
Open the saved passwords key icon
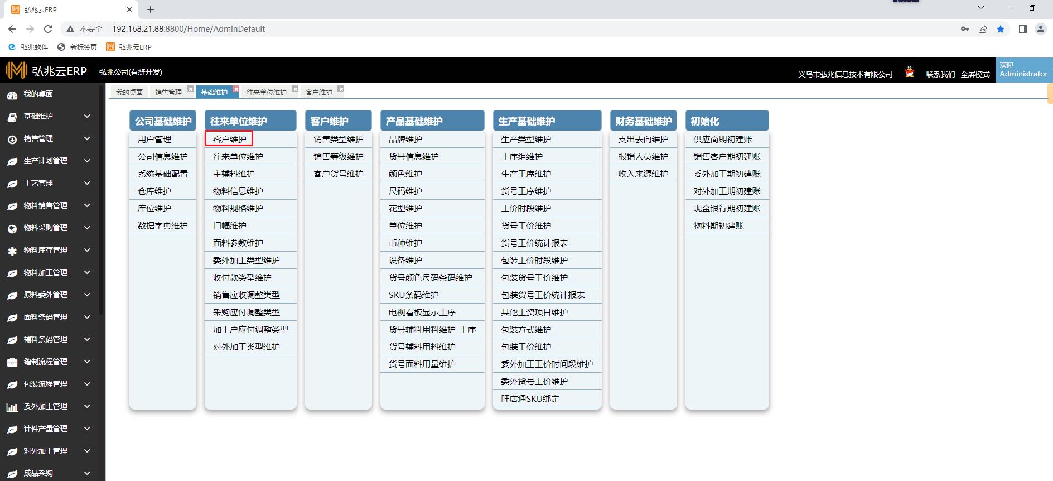[965, 29]
